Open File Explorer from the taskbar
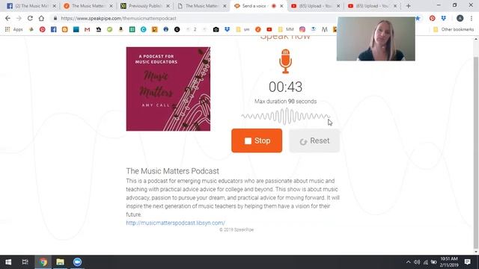The height and width of the screenshot is (269, 479). pyautogui.click(x=60, y=262)
